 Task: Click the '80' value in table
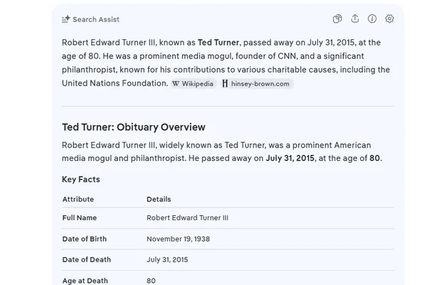[x=151, y=281]
